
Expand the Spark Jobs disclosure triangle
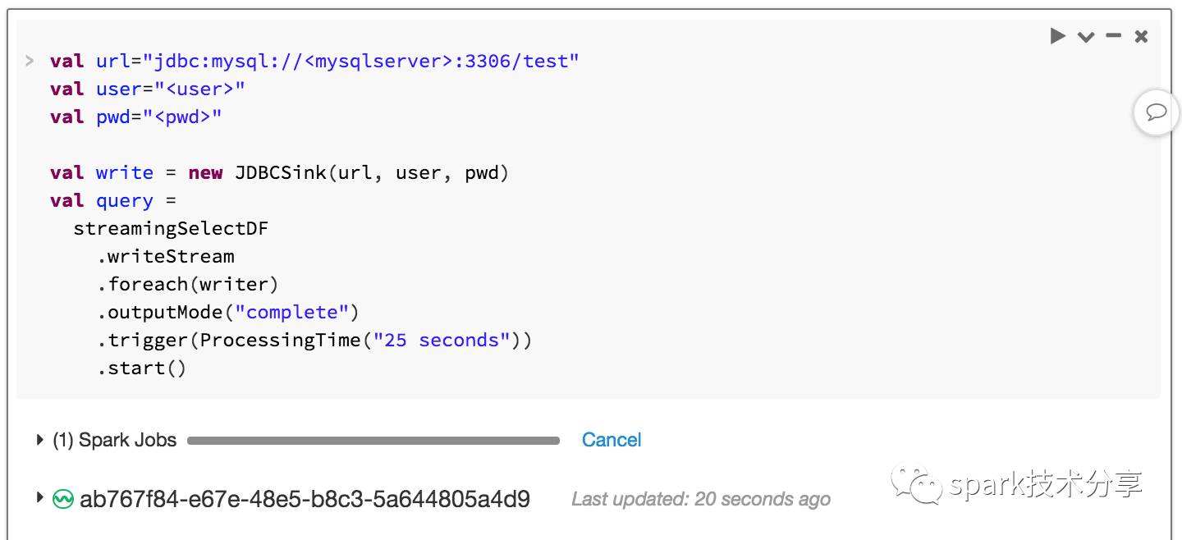pos(39,440)
